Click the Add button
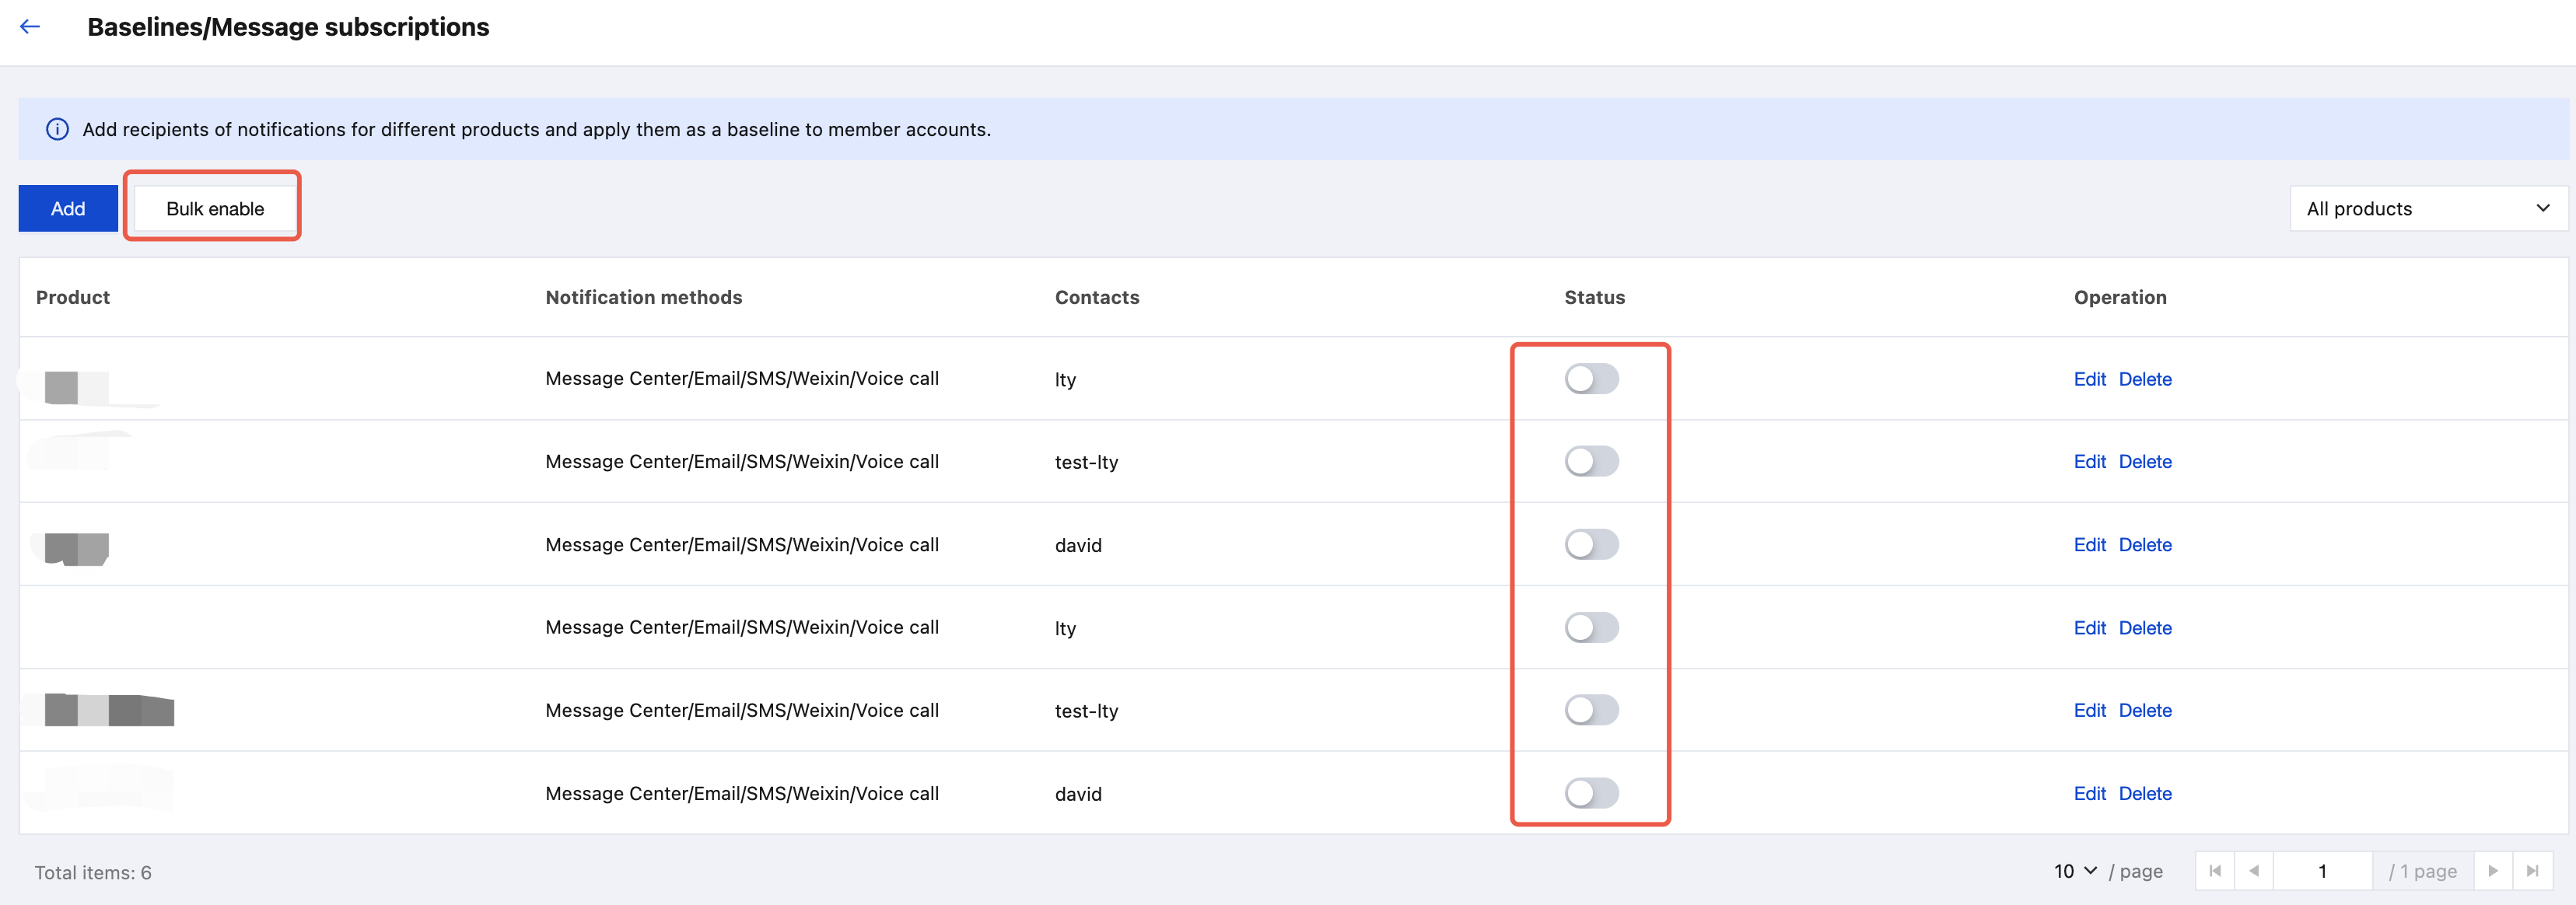 point(68,209)
